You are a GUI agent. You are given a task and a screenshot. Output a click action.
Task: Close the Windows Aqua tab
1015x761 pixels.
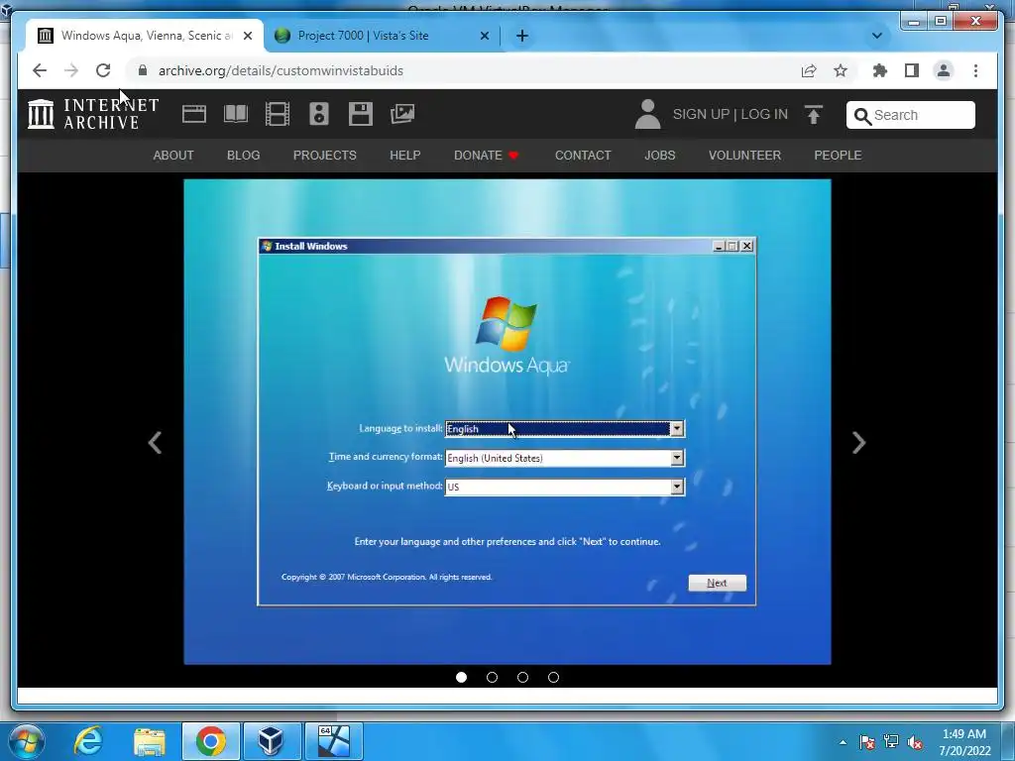[x=247, y=36]
